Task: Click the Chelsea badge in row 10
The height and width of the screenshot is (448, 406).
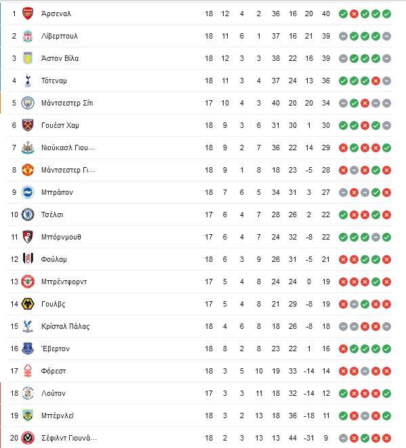Action: coord(28,215)
